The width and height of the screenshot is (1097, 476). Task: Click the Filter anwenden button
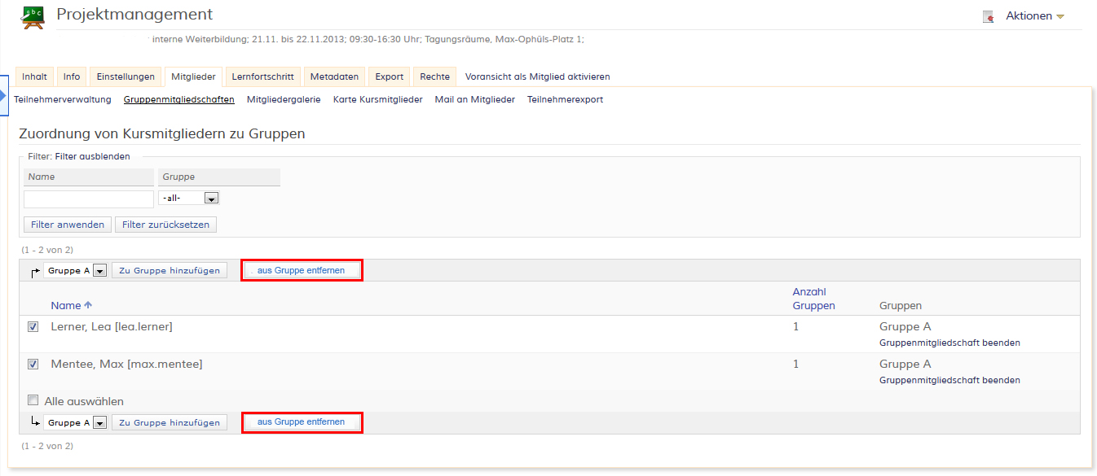[68, 225]
